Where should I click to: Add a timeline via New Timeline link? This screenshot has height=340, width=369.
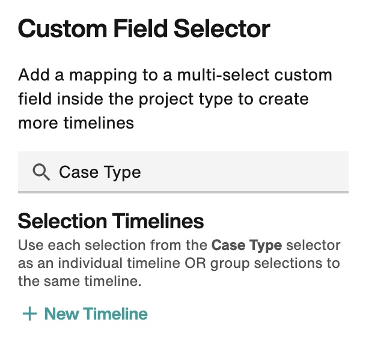pyautogui.click(x=85, y=314)
